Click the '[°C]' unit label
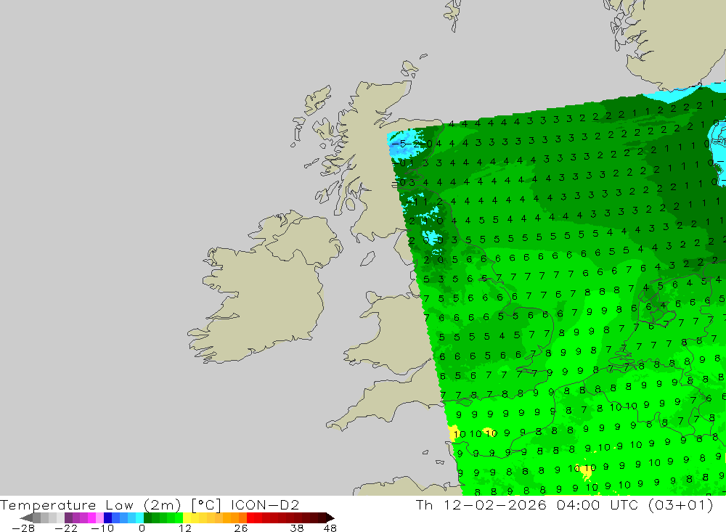Screen dimensions: 726x532 [206, 504]
